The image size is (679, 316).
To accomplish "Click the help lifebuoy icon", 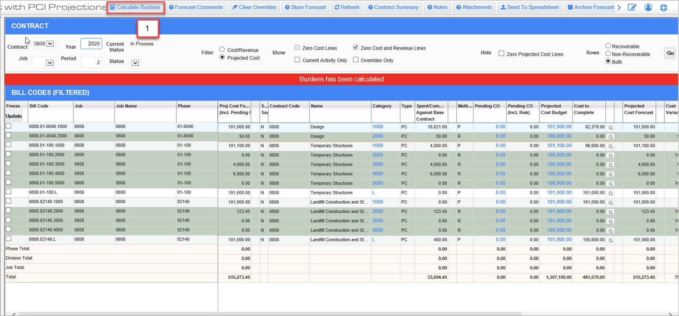I will coord(664,7).
